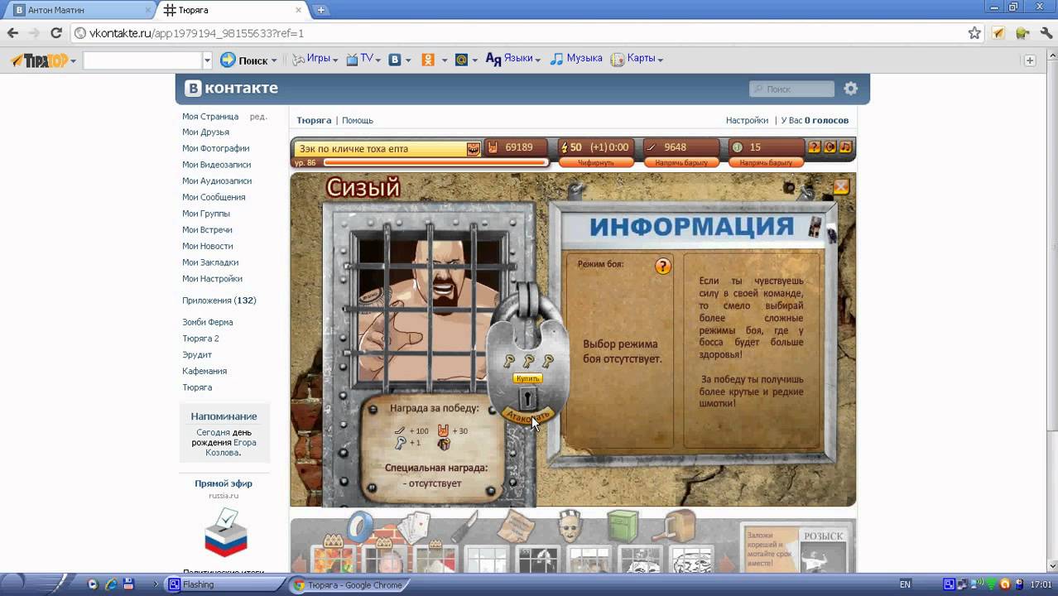The height and width of the screenshot is (596, 1058).
Task: Open Мои Фотографии in sidebar
Action: tap(215, 149)
